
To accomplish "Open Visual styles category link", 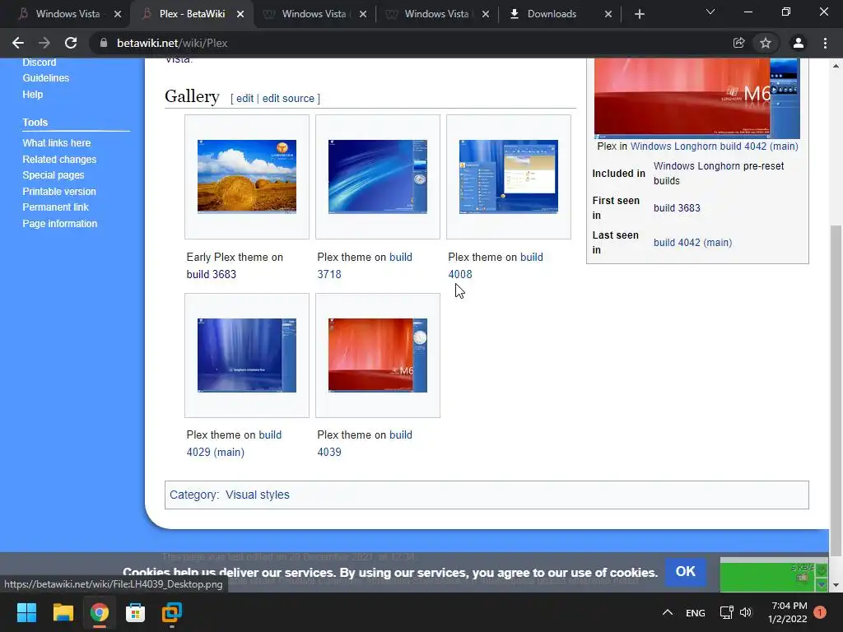I will (x=257, y=495).
